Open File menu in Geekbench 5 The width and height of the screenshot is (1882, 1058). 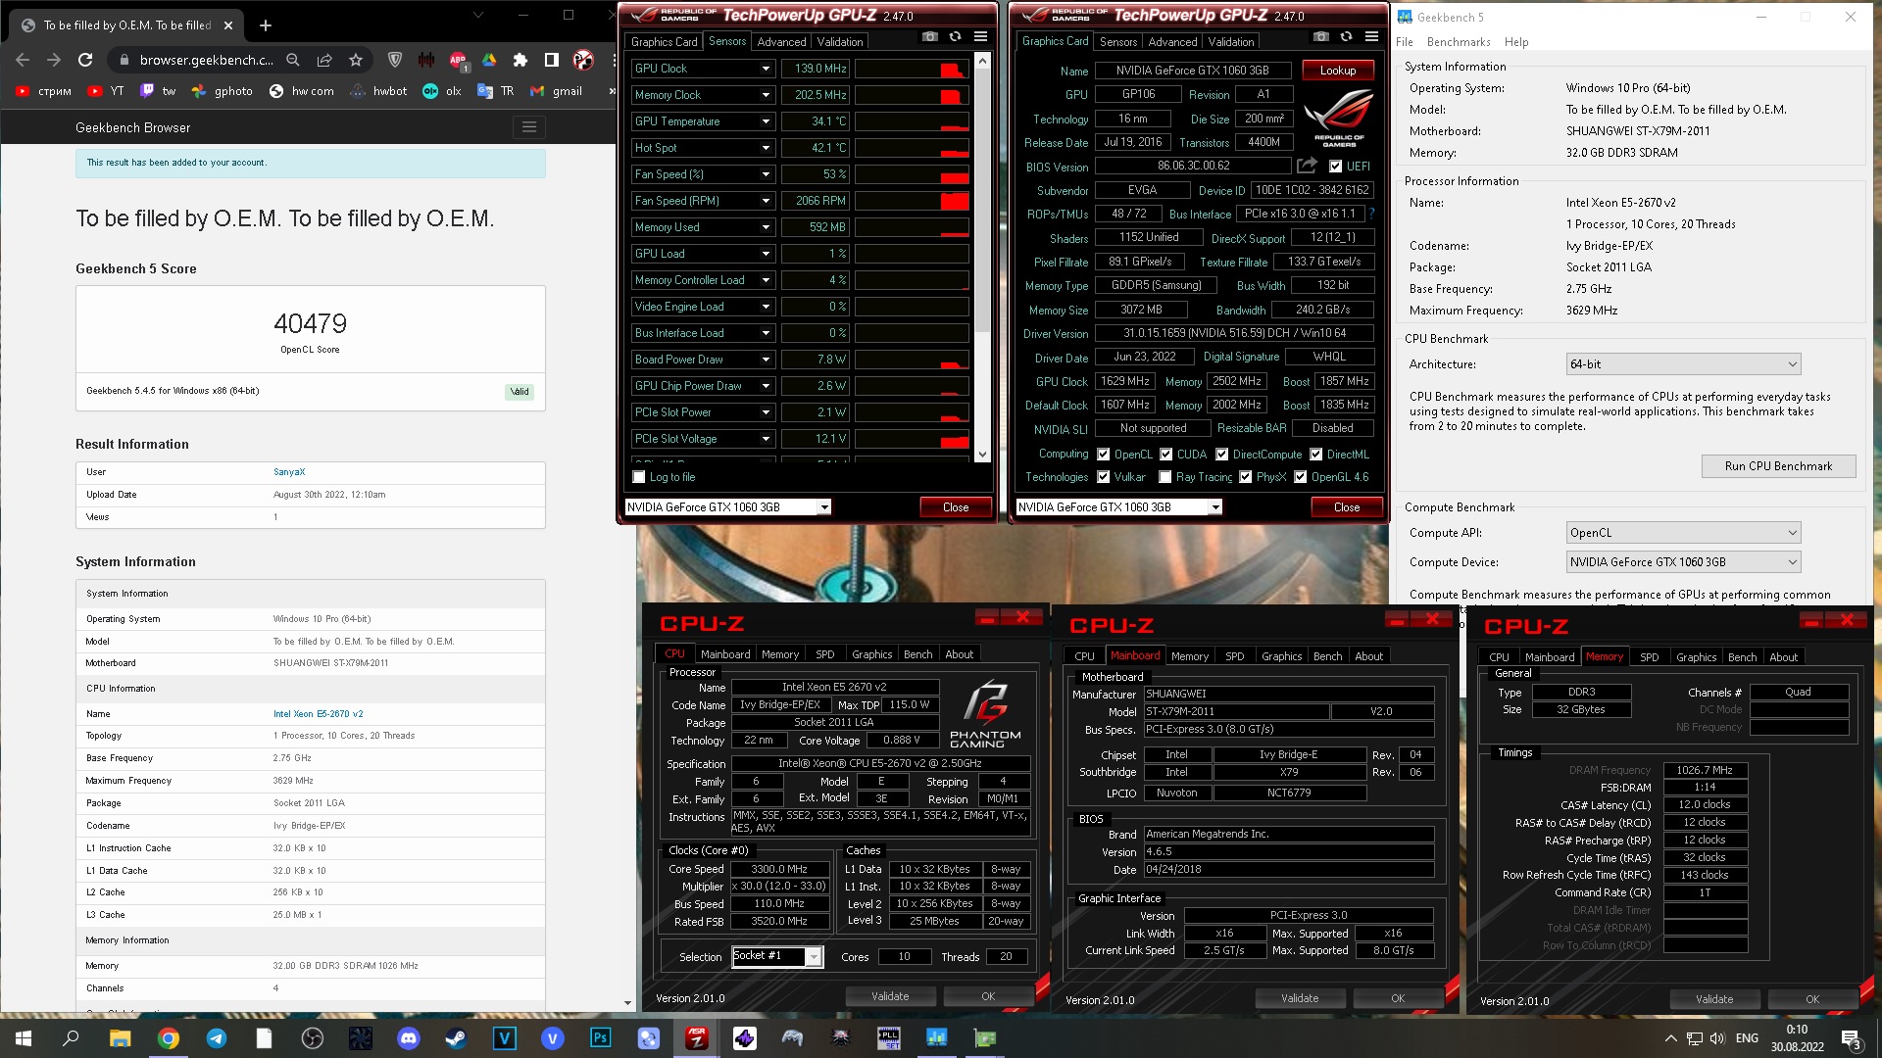1404,42
